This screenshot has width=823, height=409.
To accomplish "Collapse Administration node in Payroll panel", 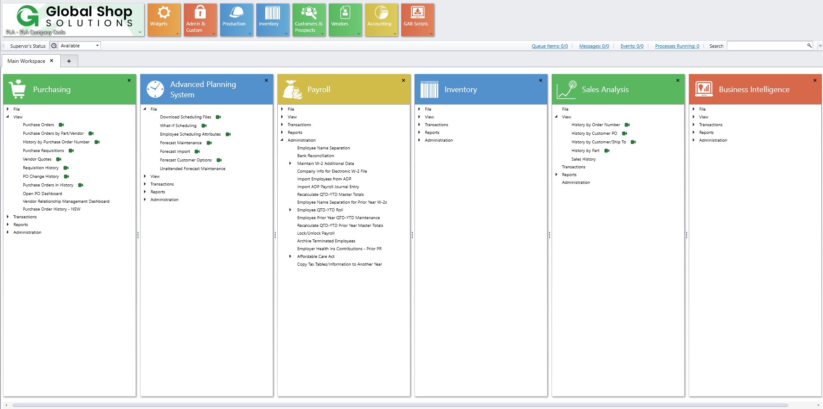I will (282, 140).
